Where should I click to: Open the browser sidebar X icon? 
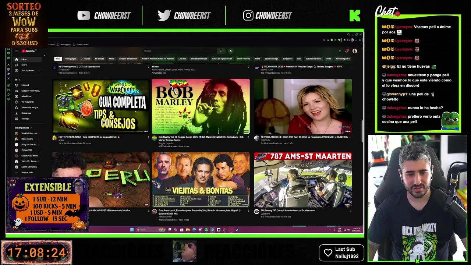click(8, 78)
